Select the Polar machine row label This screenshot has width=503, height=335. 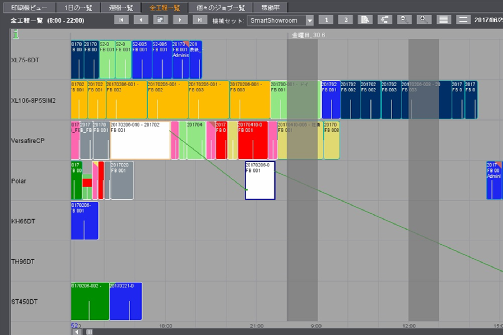point(19,181)
